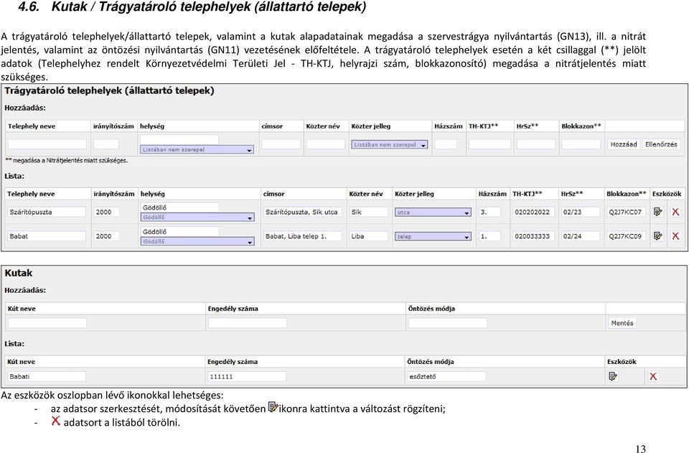Open the 'utca' Közter jelleg dropdown

tap(433, 213)
